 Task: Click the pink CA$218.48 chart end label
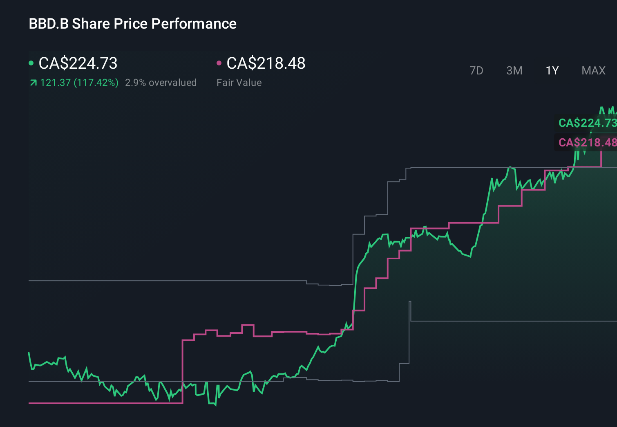coord(587,143)
